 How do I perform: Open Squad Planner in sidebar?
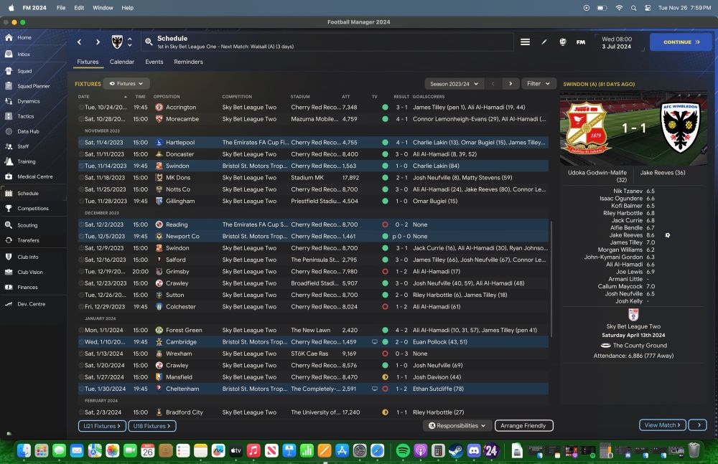(x=33, y=86)
